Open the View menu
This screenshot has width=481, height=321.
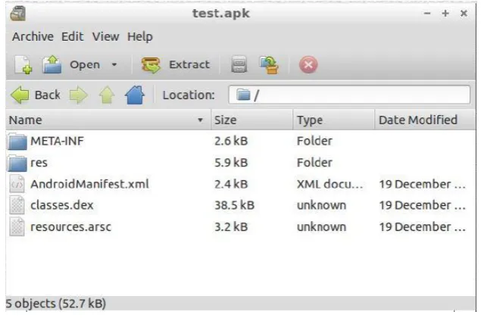[105, 37]
